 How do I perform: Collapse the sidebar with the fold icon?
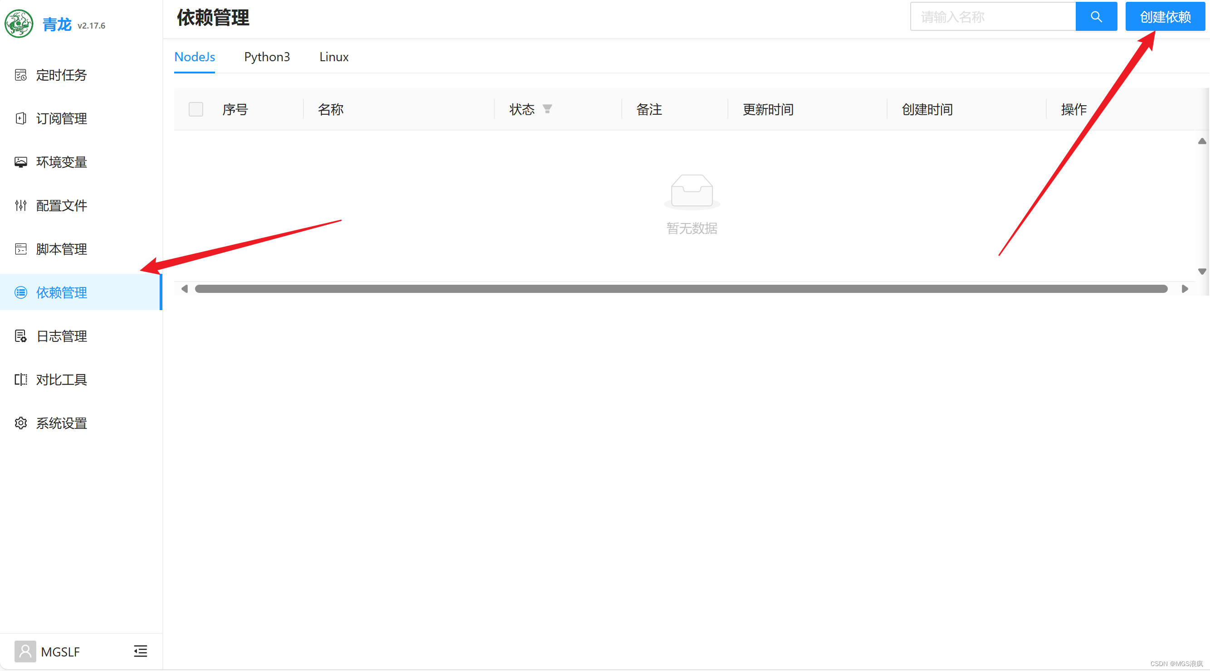click(x=141, y=651)
